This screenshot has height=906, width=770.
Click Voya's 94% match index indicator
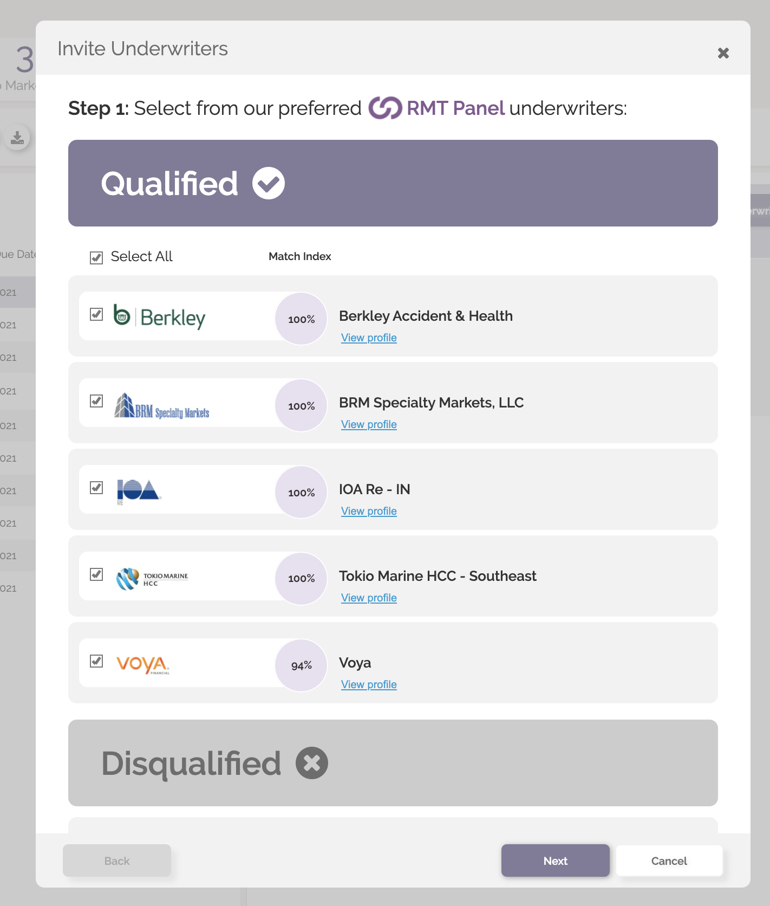[x=301, y=665]
